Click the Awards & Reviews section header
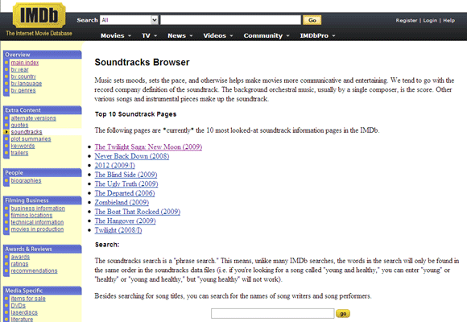 (x=43, y=249)
